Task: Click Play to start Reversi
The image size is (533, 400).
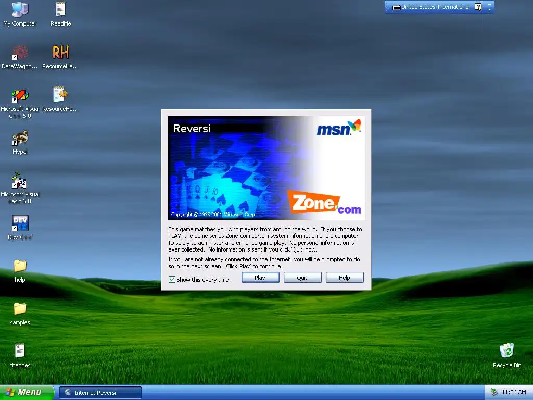Action: point(260,278)
